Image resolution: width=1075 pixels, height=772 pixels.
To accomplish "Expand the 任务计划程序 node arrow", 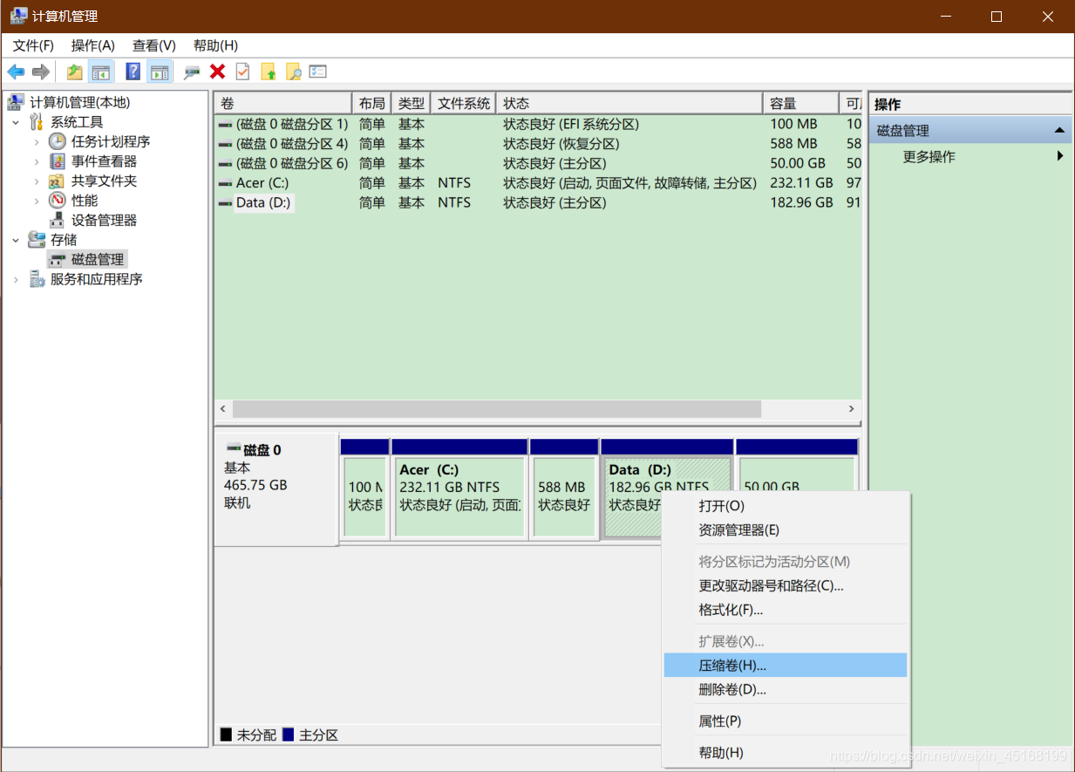I will (x=37, y=141).
